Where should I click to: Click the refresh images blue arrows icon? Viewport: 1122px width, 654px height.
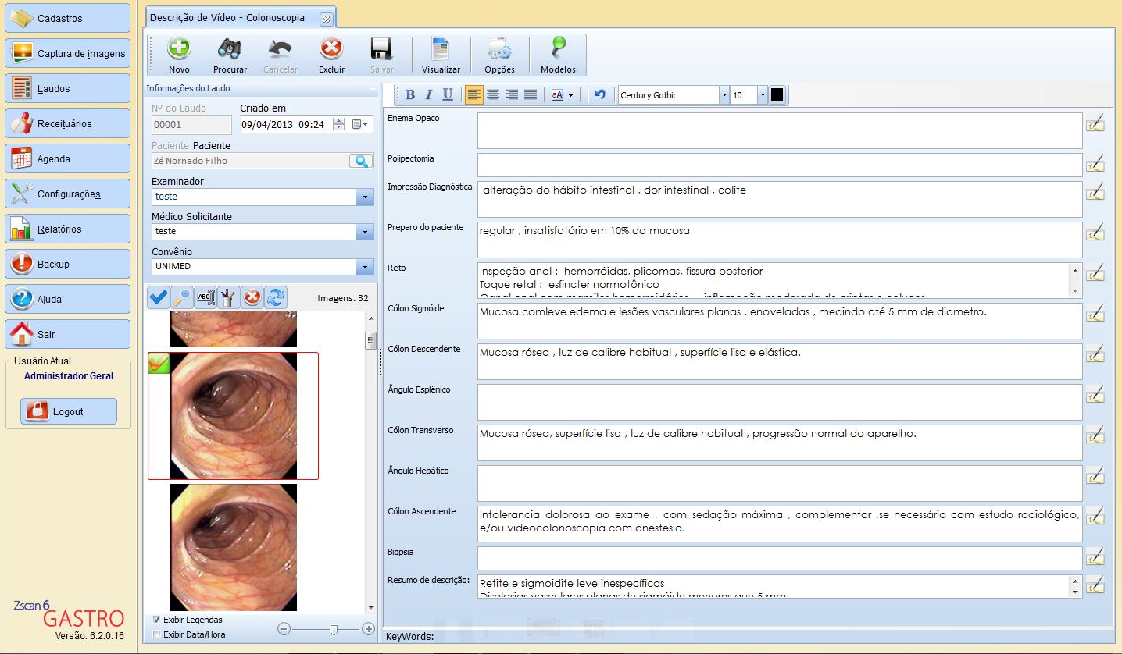pos(277,297)
